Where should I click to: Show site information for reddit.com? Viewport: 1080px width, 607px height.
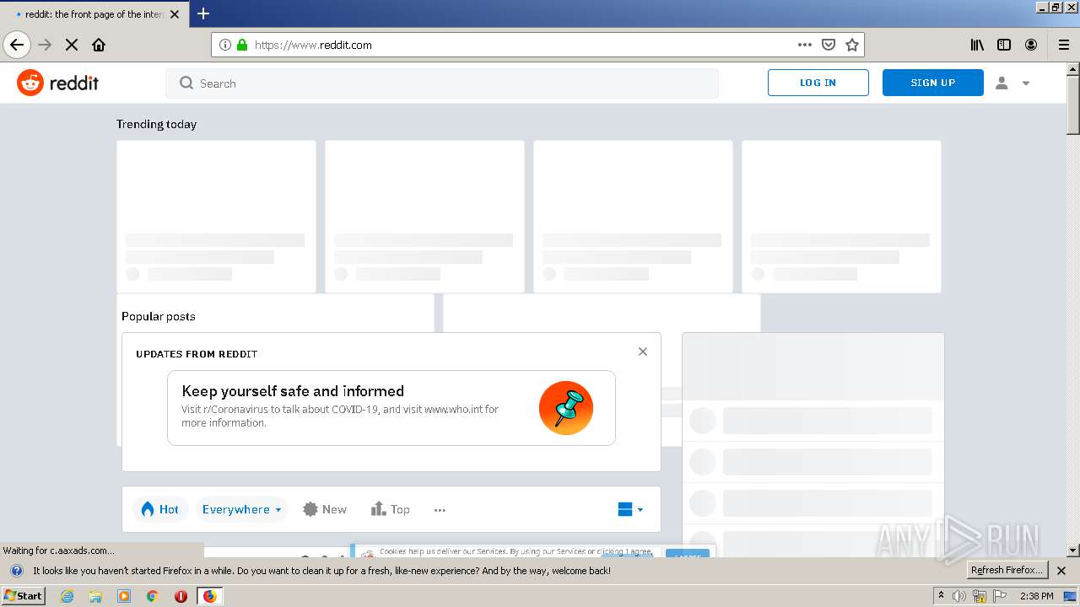coord(225,45)
